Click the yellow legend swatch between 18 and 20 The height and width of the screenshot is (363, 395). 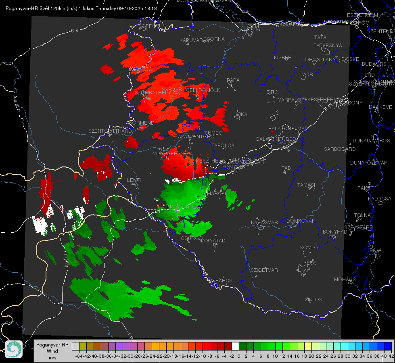(308, 346)
